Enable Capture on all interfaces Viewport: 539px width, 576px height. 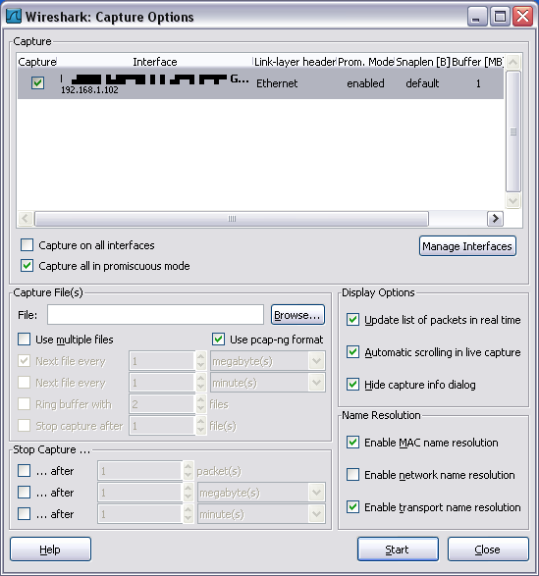point(27,244)
